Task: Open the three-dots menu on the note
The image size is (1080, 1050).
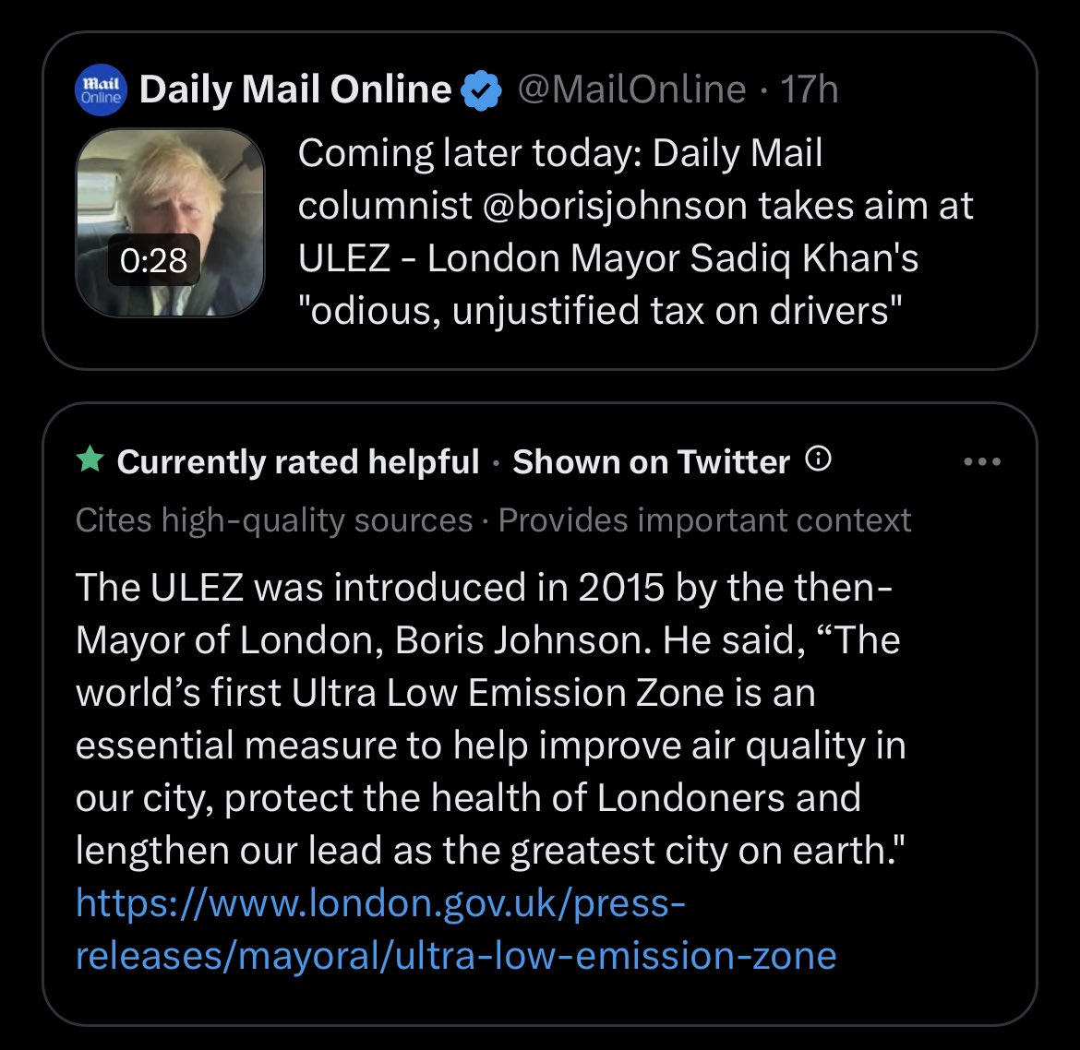Action: 982,461
